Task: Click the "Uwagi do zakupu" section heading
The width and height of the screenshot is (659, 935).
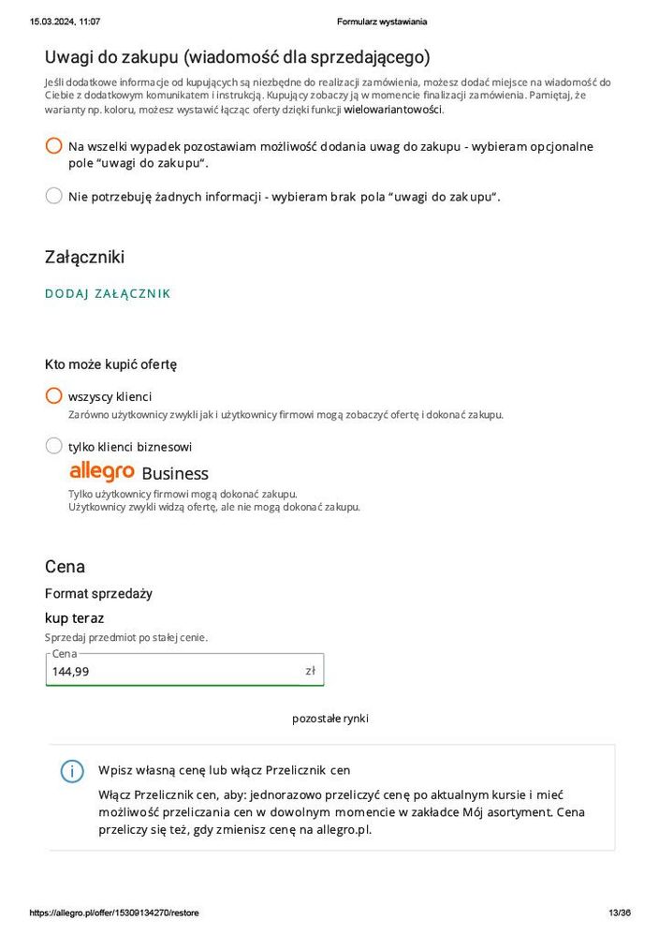Action: click(x=237, y=57)
